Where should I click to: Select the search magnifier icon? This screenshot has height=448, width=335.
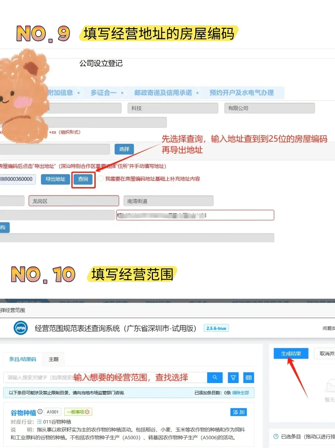coord(215,378)
